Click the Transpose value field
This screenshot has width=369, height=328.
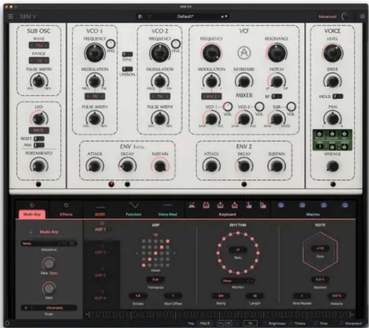(155, 279)
